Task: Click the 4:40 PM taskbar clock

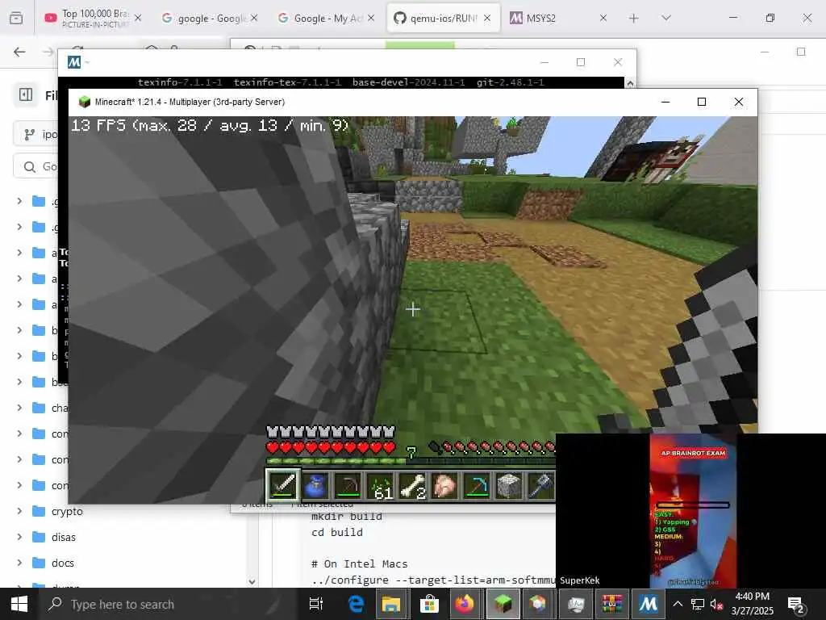Action: click(752, 597)
